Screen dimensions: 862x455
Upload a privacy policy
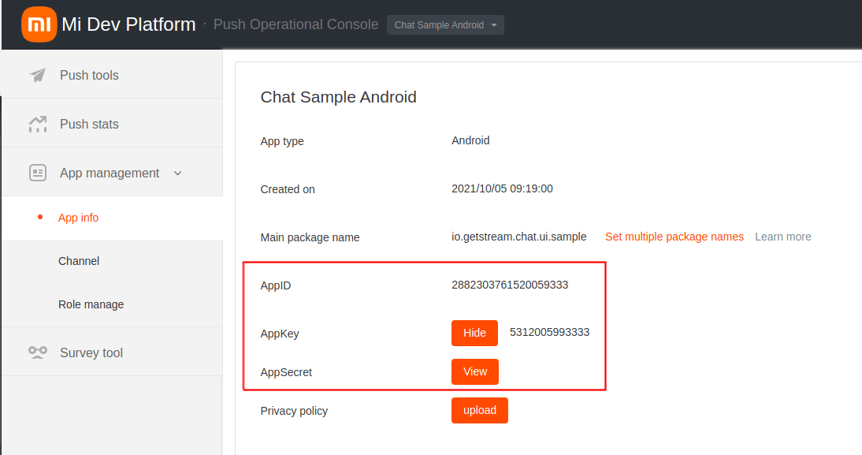(479, 410)
